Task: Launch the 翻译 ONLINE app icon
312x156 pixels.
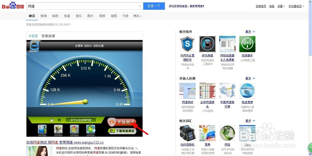Action: tap(42, 129)
